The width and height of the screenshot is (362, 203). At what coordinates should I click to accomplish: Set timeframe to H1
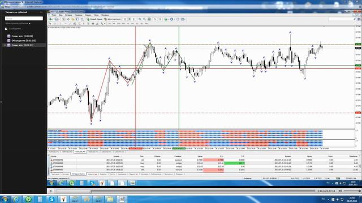click(x=128, y=24)
